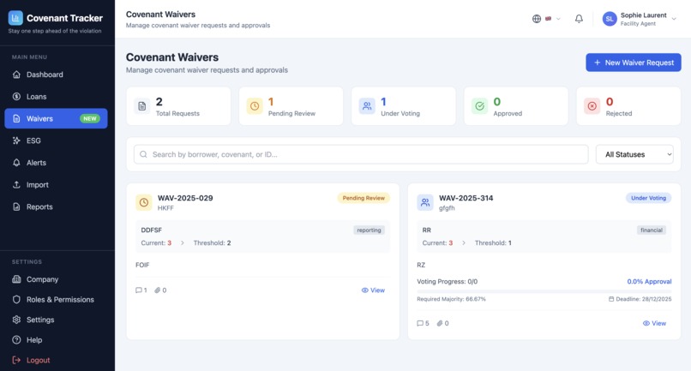Expand the Sophie Laurent user menu chevron
Screen dimensions: 691x371
(x=674, y=19)
